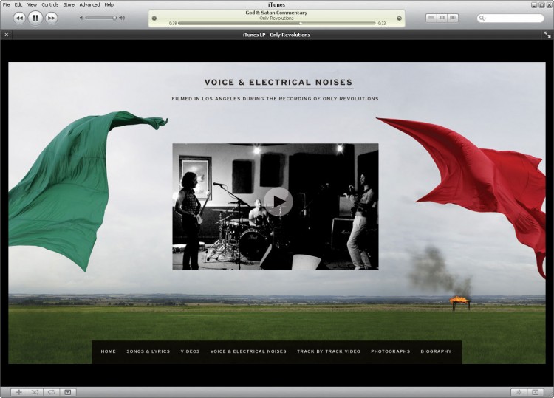Seek within the God & Satan Commentary progress bar

click(x=277, y=24)
